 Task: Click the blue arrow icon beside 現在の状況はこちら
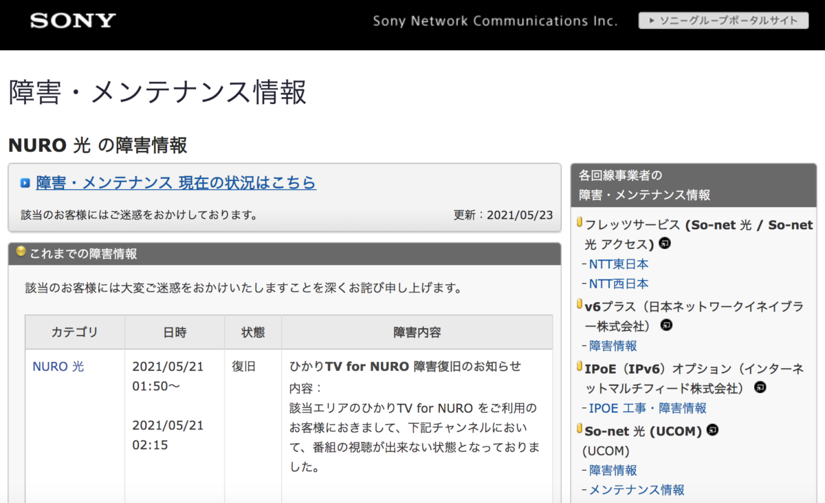point(25,183)
